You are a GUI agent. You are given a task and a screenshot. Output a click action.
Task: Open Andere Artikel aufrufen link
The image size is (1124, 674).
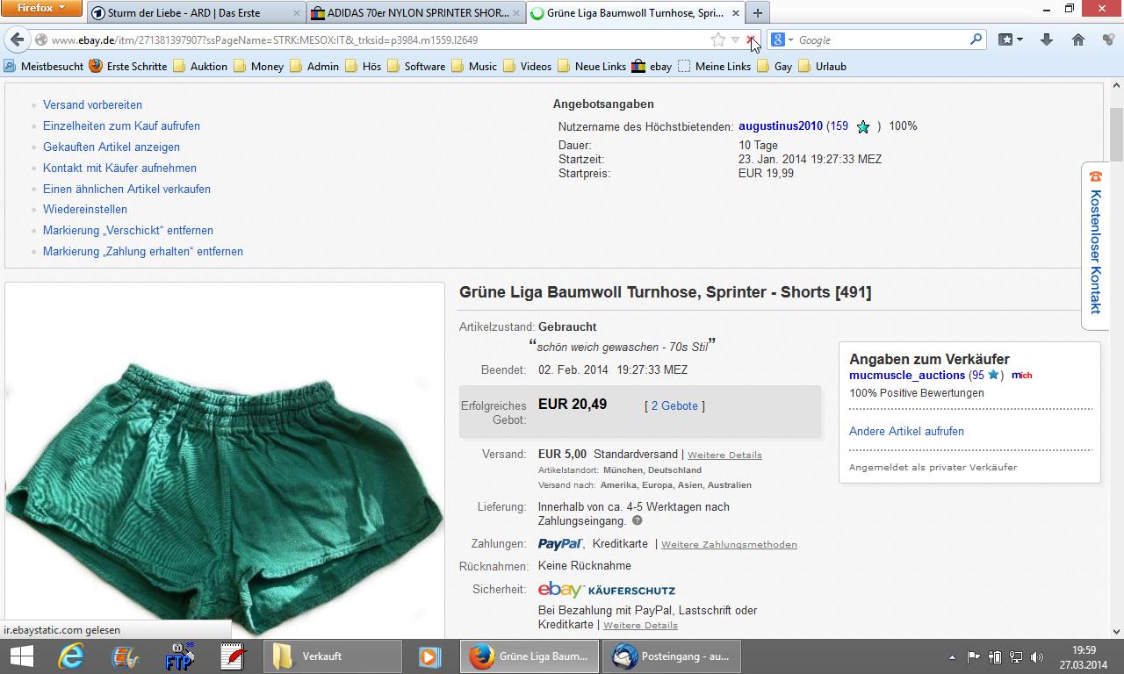click(x=906, y=431)
